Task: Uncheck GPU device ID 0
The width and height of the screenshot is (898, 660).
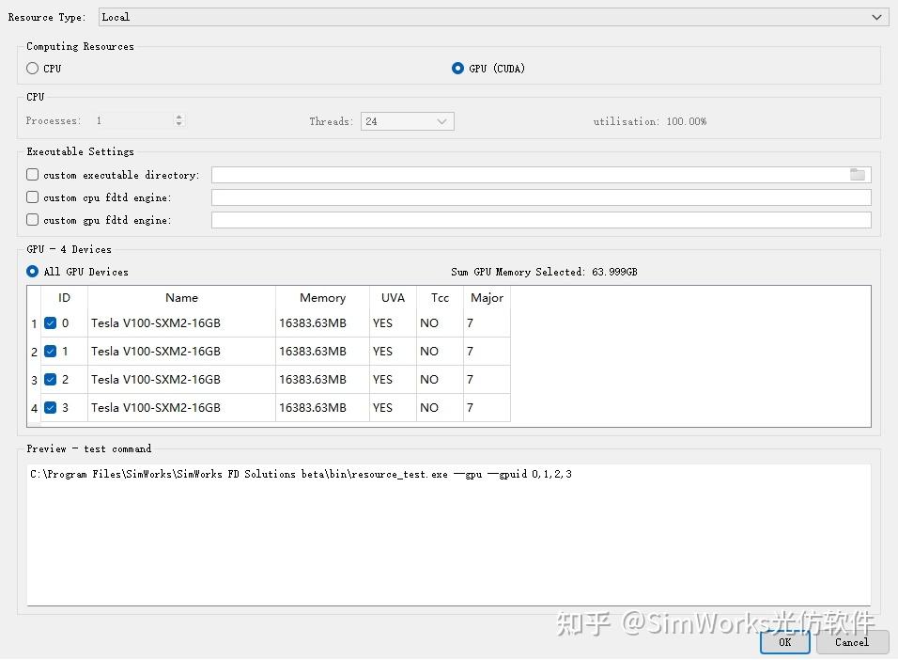Action: (51, 322)
